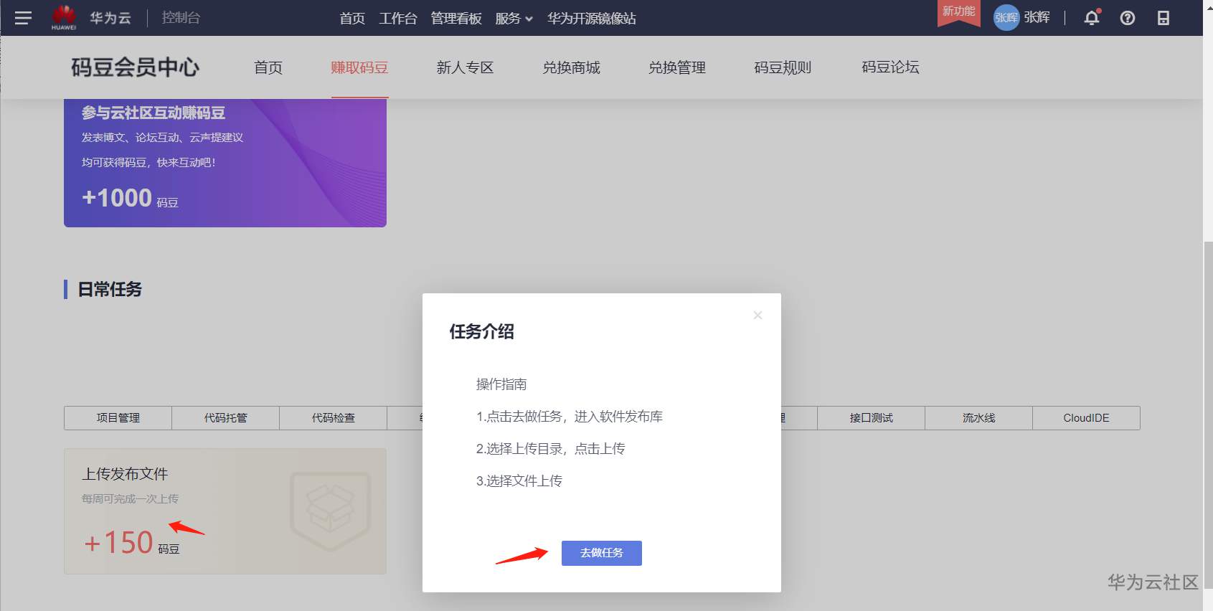Viewport: 1213px width, 611px height.
Task: Go to 首页 of 码豆会员中心
Action: [268, 67]
